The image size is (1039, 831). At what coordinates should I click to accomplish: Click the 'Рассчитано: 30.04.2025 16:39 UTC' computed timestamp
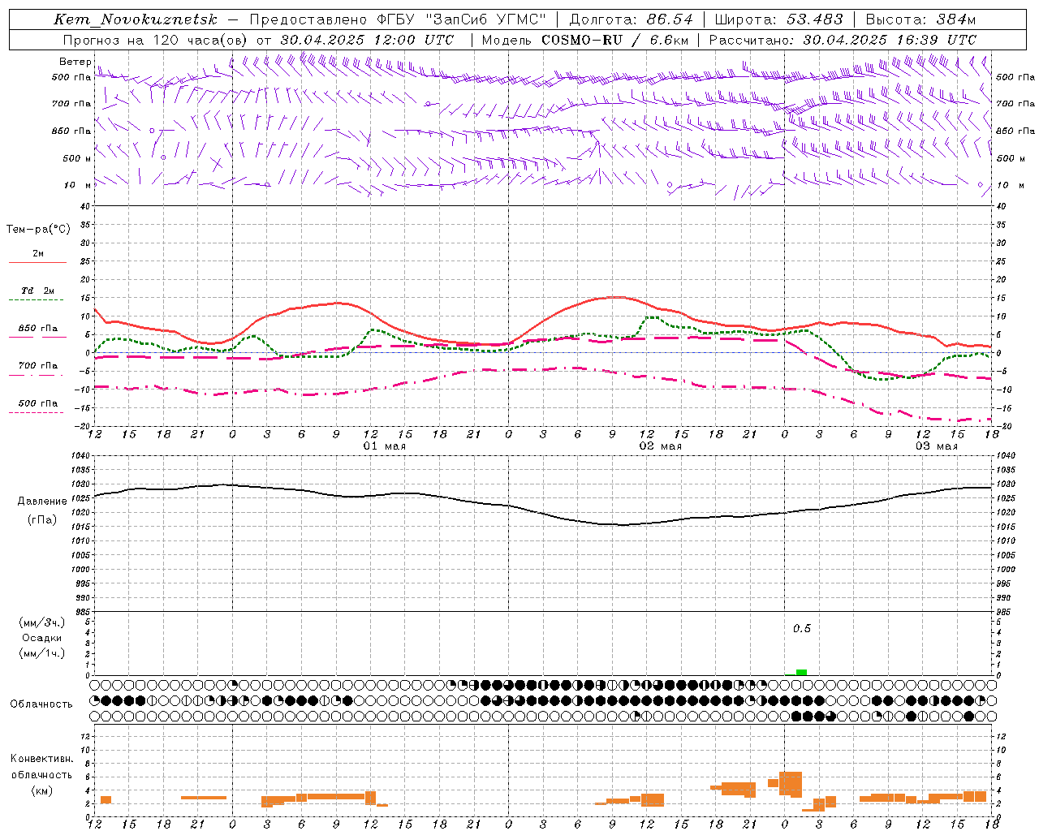tap(843, 40)
